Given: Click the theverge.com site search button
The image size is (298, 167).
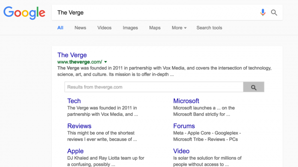Looking at the screenshot, I should 254,87.
